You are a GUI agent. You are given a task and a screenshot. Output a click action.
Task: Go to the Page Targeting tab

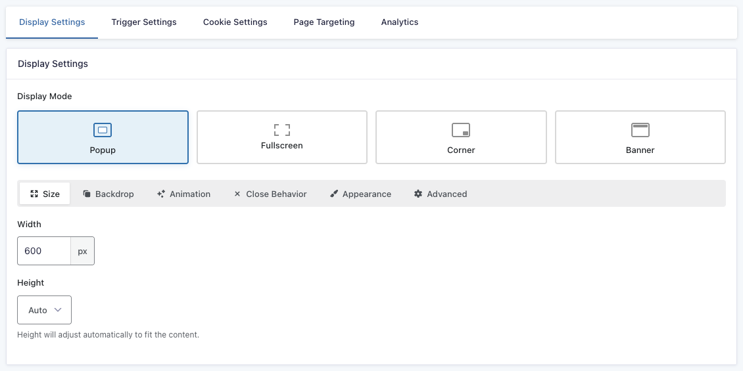(324, 22)
